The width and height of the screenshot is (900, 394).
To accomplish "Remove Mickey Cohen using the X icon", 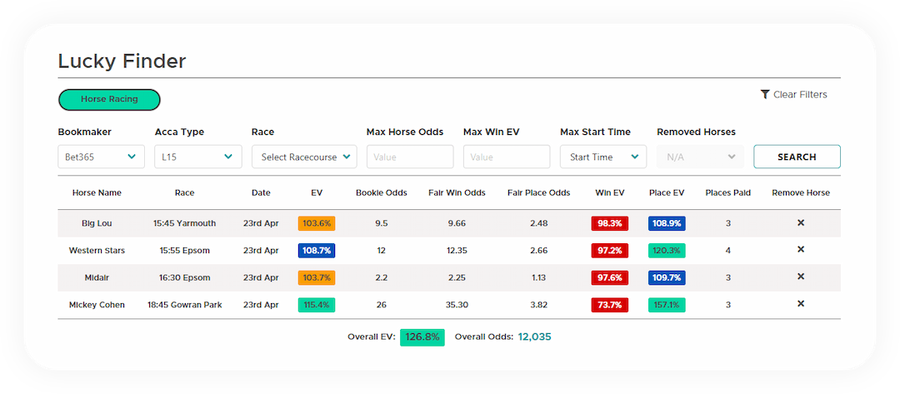I will pos(801,304).
